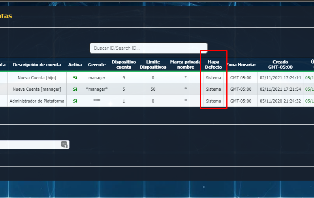
Task: Click the *manager* gerente cell
Action: [x=97, y=89]
